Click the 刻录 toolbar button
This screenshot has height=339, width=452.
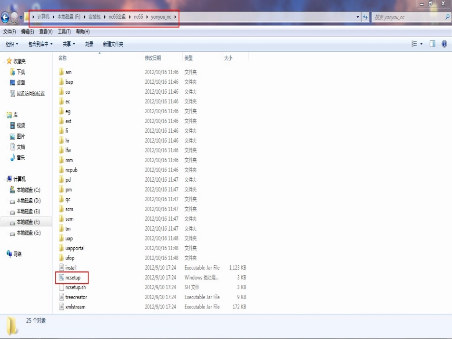[89, 44]
